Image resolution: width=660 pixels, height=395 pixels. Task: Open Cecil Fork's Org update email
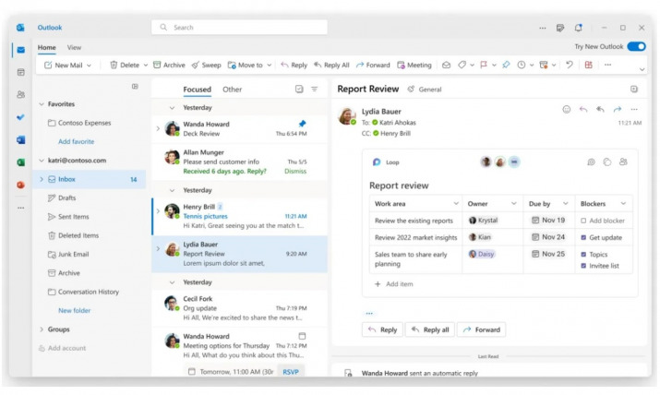coord(239,308)
